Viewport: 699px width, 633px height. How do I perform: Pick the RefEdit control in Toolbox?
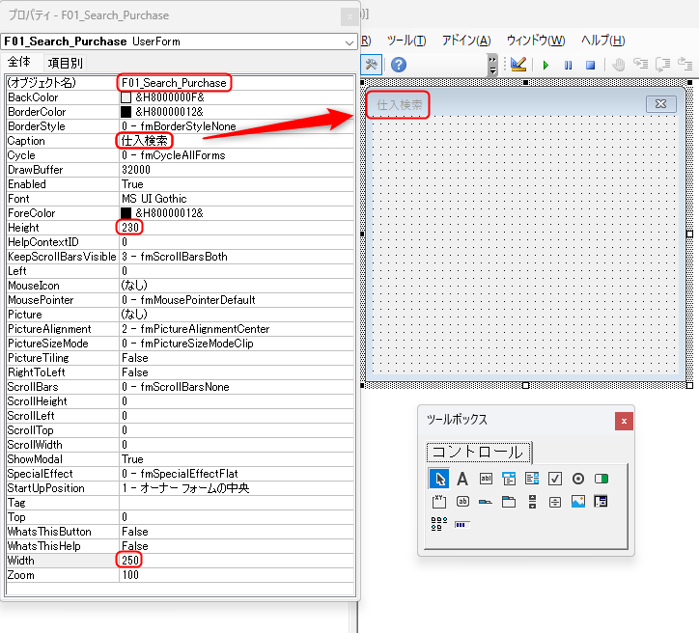click(x=601, y=502)
